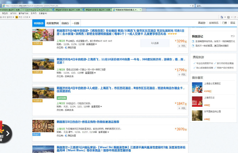Image resolution: width=238 pixels, height=153 pixels.
Task: Open the 上海迪士尼度假区 recommendation link
Action: pos(212,84)
